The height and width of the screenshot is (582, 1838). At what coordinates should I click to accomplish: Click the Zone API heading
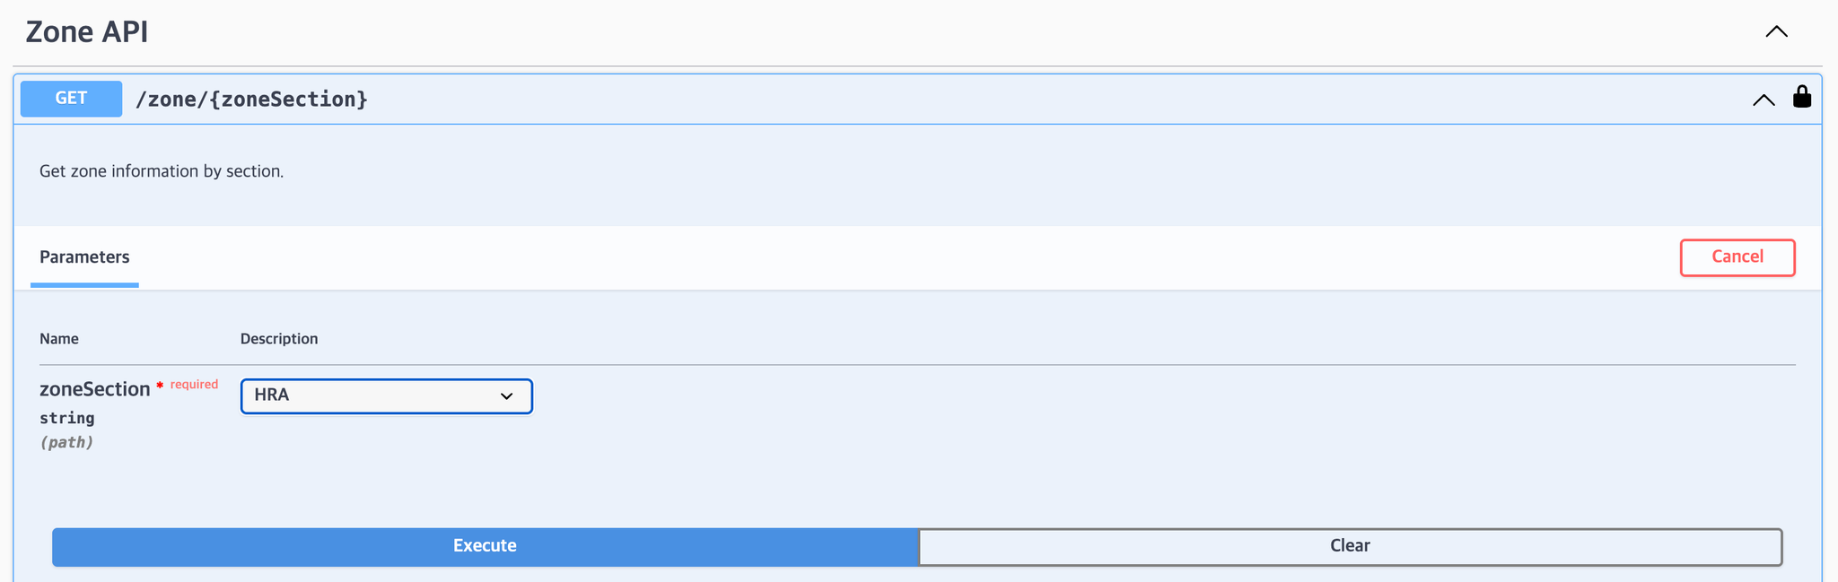[x=87, y=31]
